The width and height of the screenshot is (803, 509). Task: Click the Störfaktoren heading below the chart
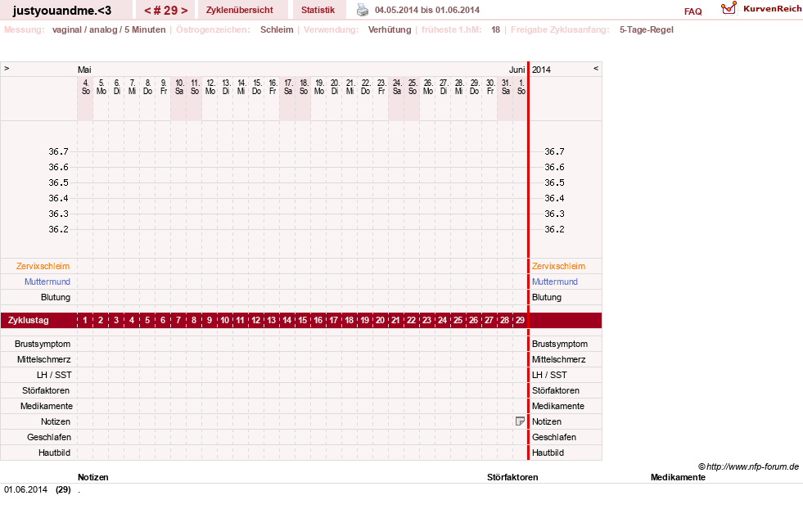tap(512, 477)
